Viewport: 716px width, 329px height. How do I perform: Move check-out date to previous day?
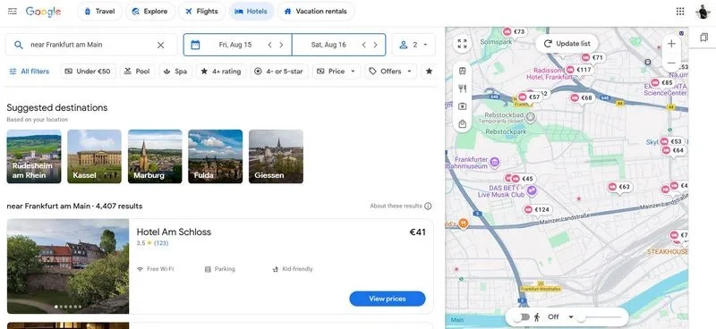(363, 45)
